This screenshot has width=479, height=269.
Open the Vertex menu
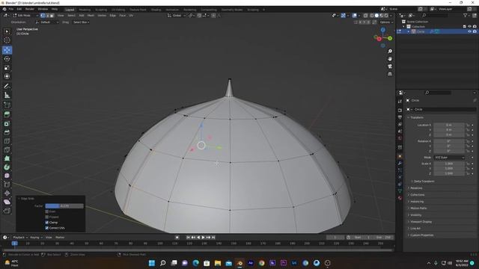[x=102, y=15]
